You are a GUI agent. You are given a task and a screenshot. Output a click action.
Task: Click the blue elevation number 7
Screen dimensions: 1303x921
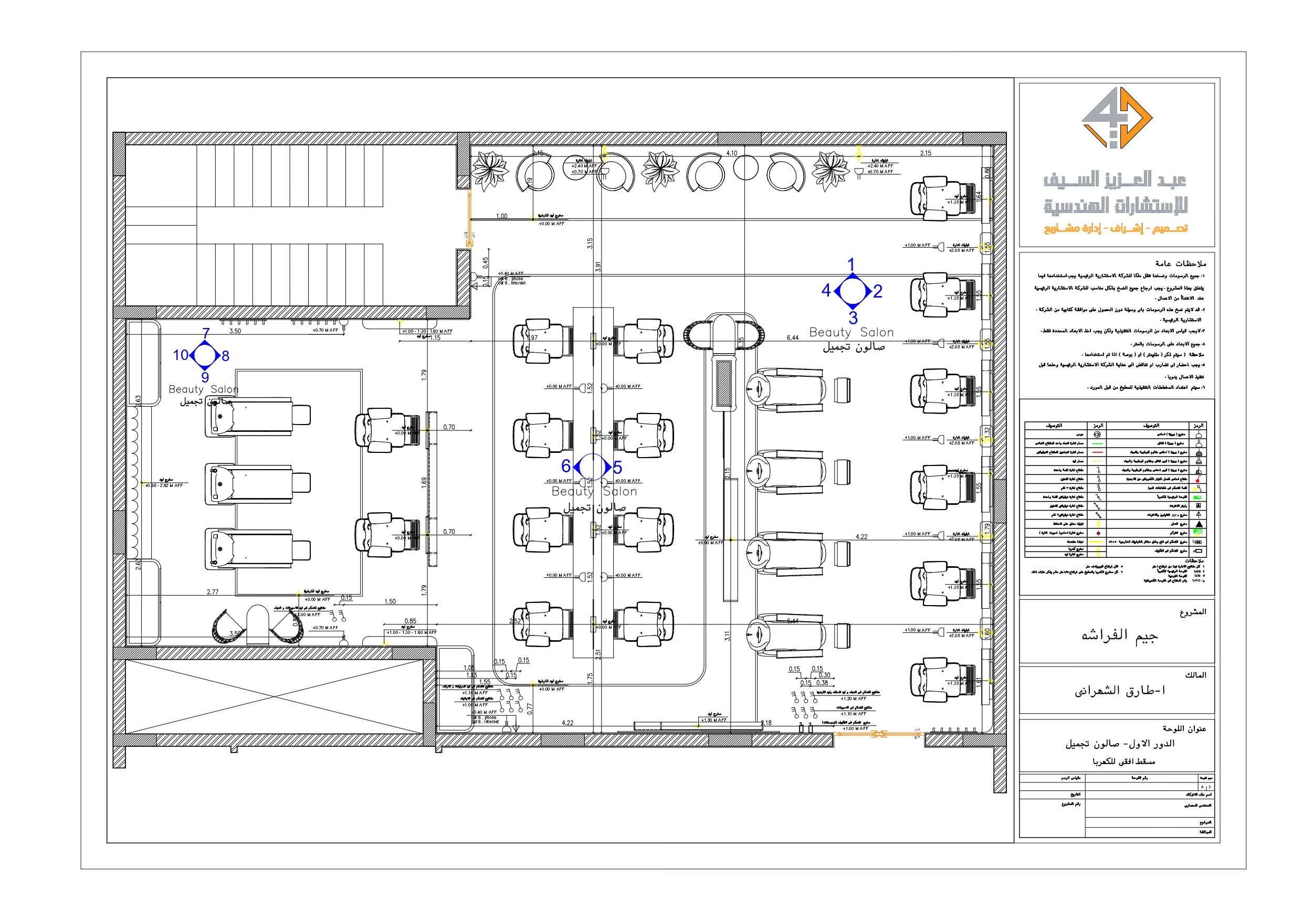pyautogui.click(x=205, y=333)
